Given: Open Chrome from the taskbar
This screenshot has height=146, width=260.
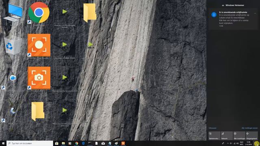Looking at the screenshot, I should 76,143.
